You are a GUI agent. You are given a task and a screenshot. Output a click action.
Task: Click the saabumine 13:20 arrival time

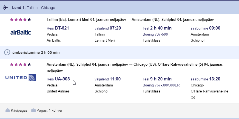click(205, 79)
